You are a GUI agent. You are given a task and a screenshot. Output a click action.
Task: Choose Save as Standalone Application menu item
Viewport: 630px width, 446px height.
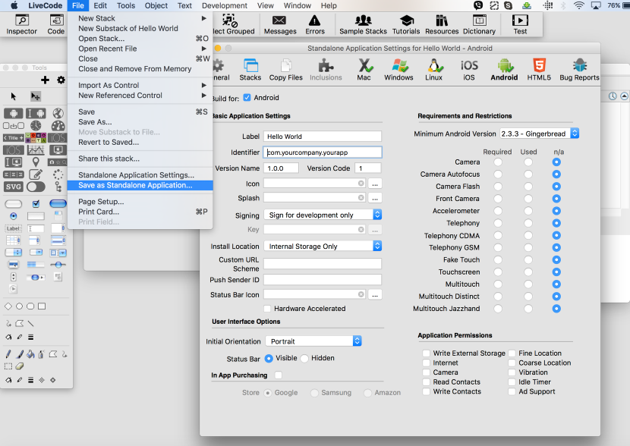(x=140, y=185)
